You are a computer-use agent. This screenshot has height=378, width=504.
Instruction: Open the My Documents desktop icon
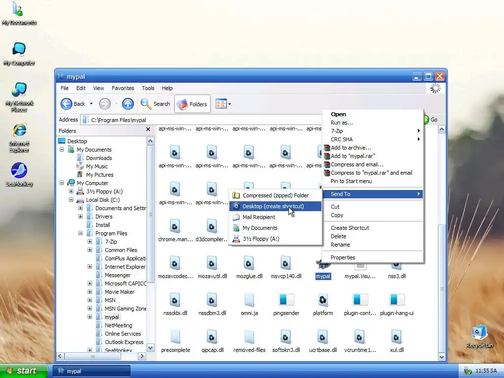coord(19,13)
